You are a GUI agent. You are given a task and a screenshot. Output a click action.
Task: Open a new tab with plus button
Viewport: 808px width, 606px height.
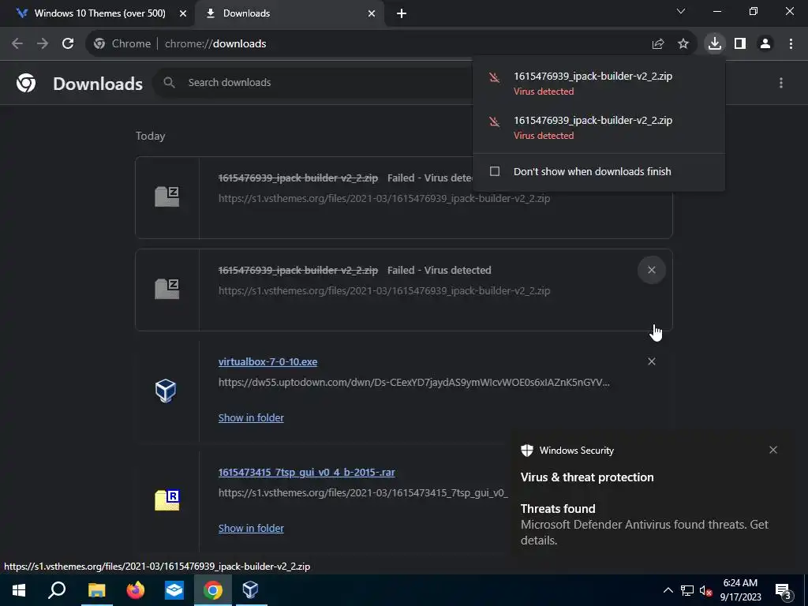tap(402, 13)
